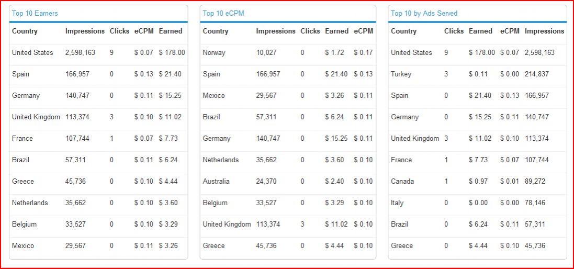Click Earned header in Ads Served table
Screen dimensions: 574x269
point(480,31)
